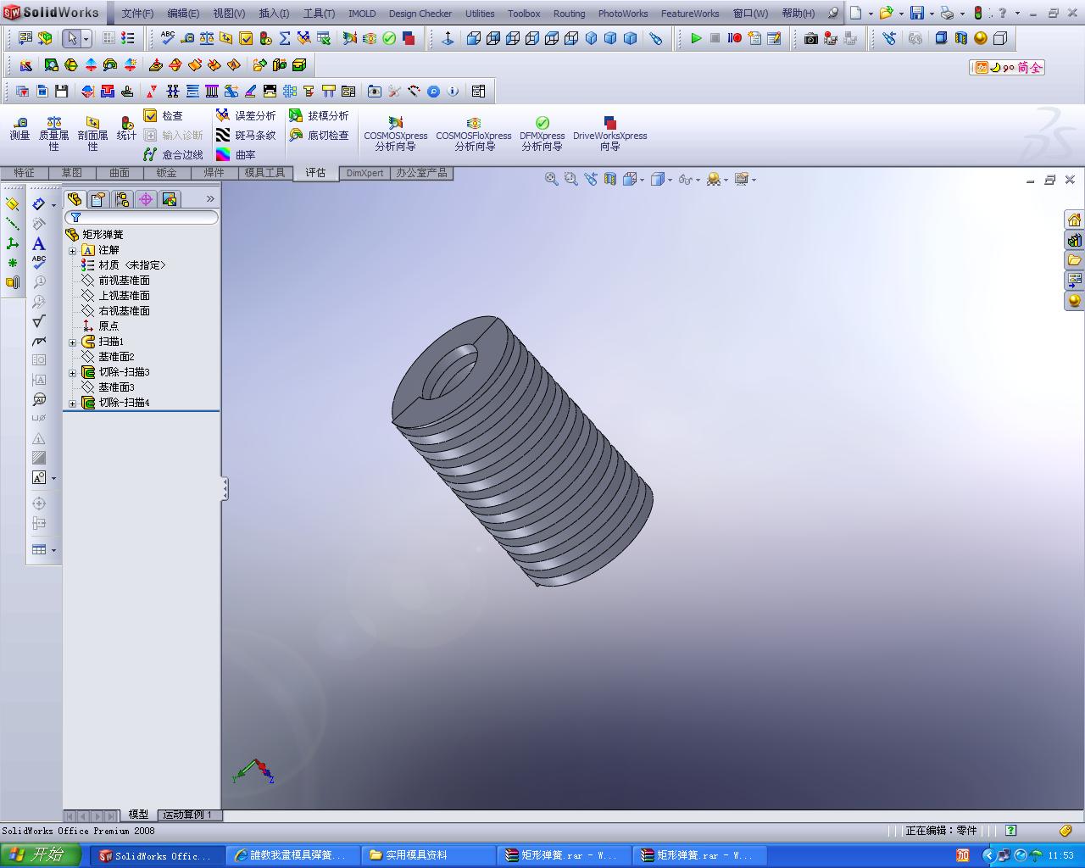Click the 开始 Start button
The width and height of the screenshot is (1085, 868).
(x=42, y=855)
